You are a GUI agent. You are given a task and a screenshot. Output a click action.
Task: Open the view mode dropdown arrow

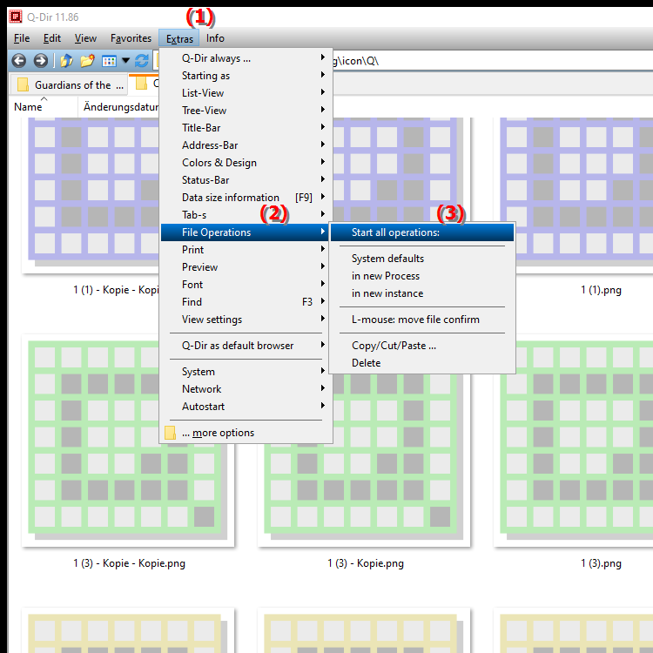click(x=125, y=61)
